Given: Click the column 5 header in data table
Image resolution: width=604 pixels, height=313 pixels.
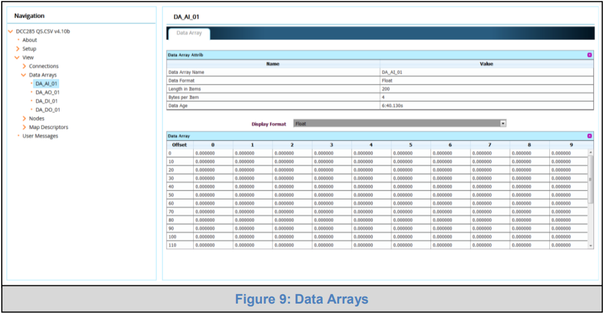Looking at the screenshot, I should click(411, 145).
